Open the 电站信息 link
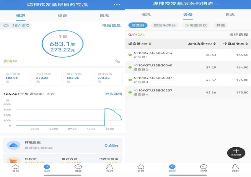 coord(111,26)
